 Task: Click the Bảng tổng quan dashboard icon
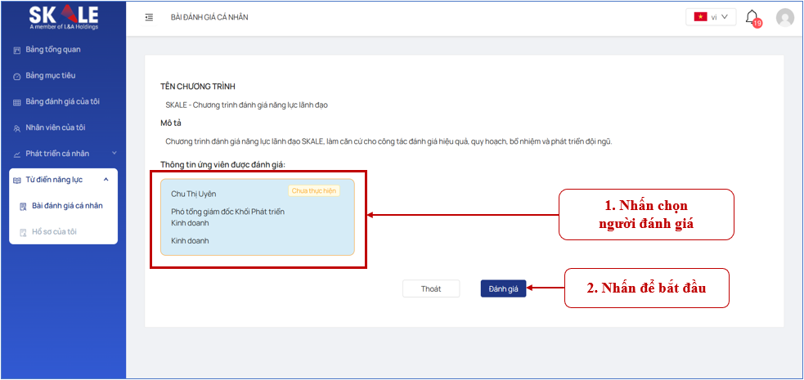pos(17,50)
